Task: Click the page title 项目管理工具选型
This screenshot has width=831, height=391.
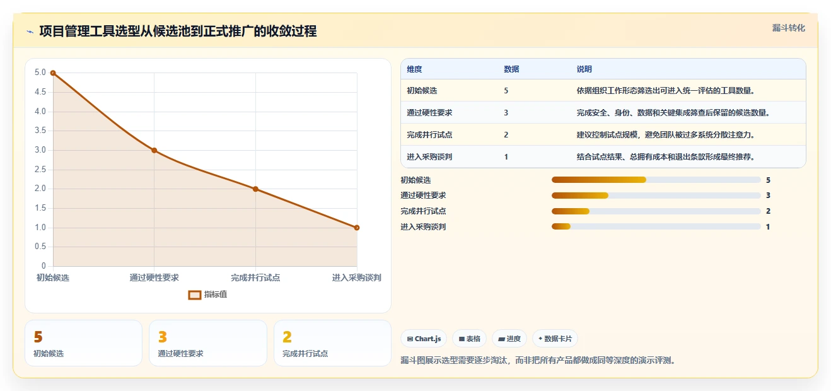Action: coord(178,32)
